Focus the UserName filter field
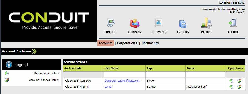 [x=124, y=75]
